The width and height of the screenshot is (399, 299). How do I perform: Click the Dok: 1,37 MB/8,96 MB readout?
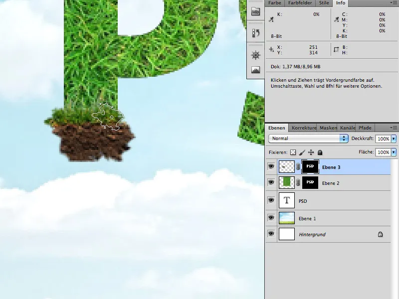pos(295,67)
